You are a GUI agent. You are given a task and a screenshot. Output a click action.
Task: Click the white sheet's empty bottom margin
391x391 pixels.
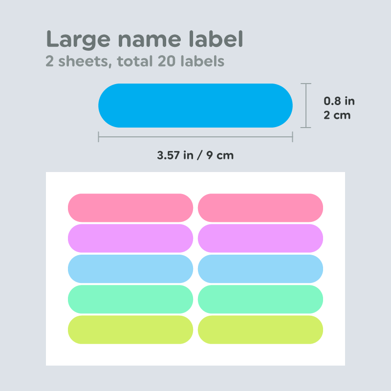pos(195,355)
